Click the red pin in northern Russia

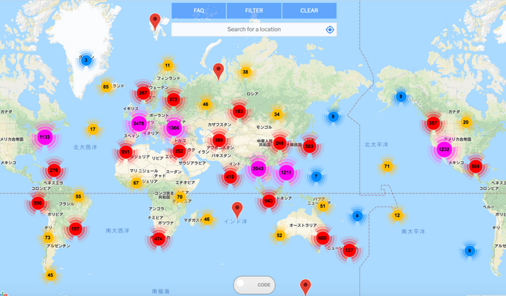coord(219,72)
